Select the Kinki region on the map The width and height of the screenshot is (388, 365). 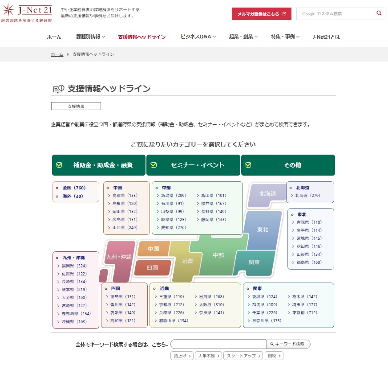[188, 261]
